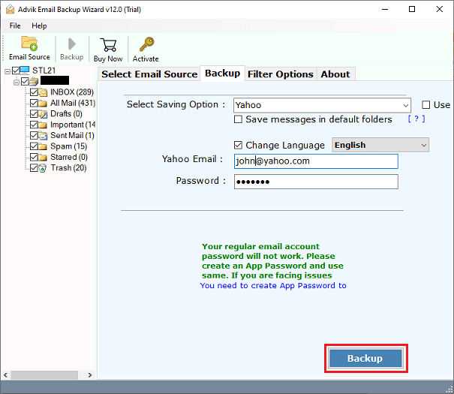Viewport: 454px width, 394px height.
Task: Click the app logo in title bar
Action: [9, 9]
